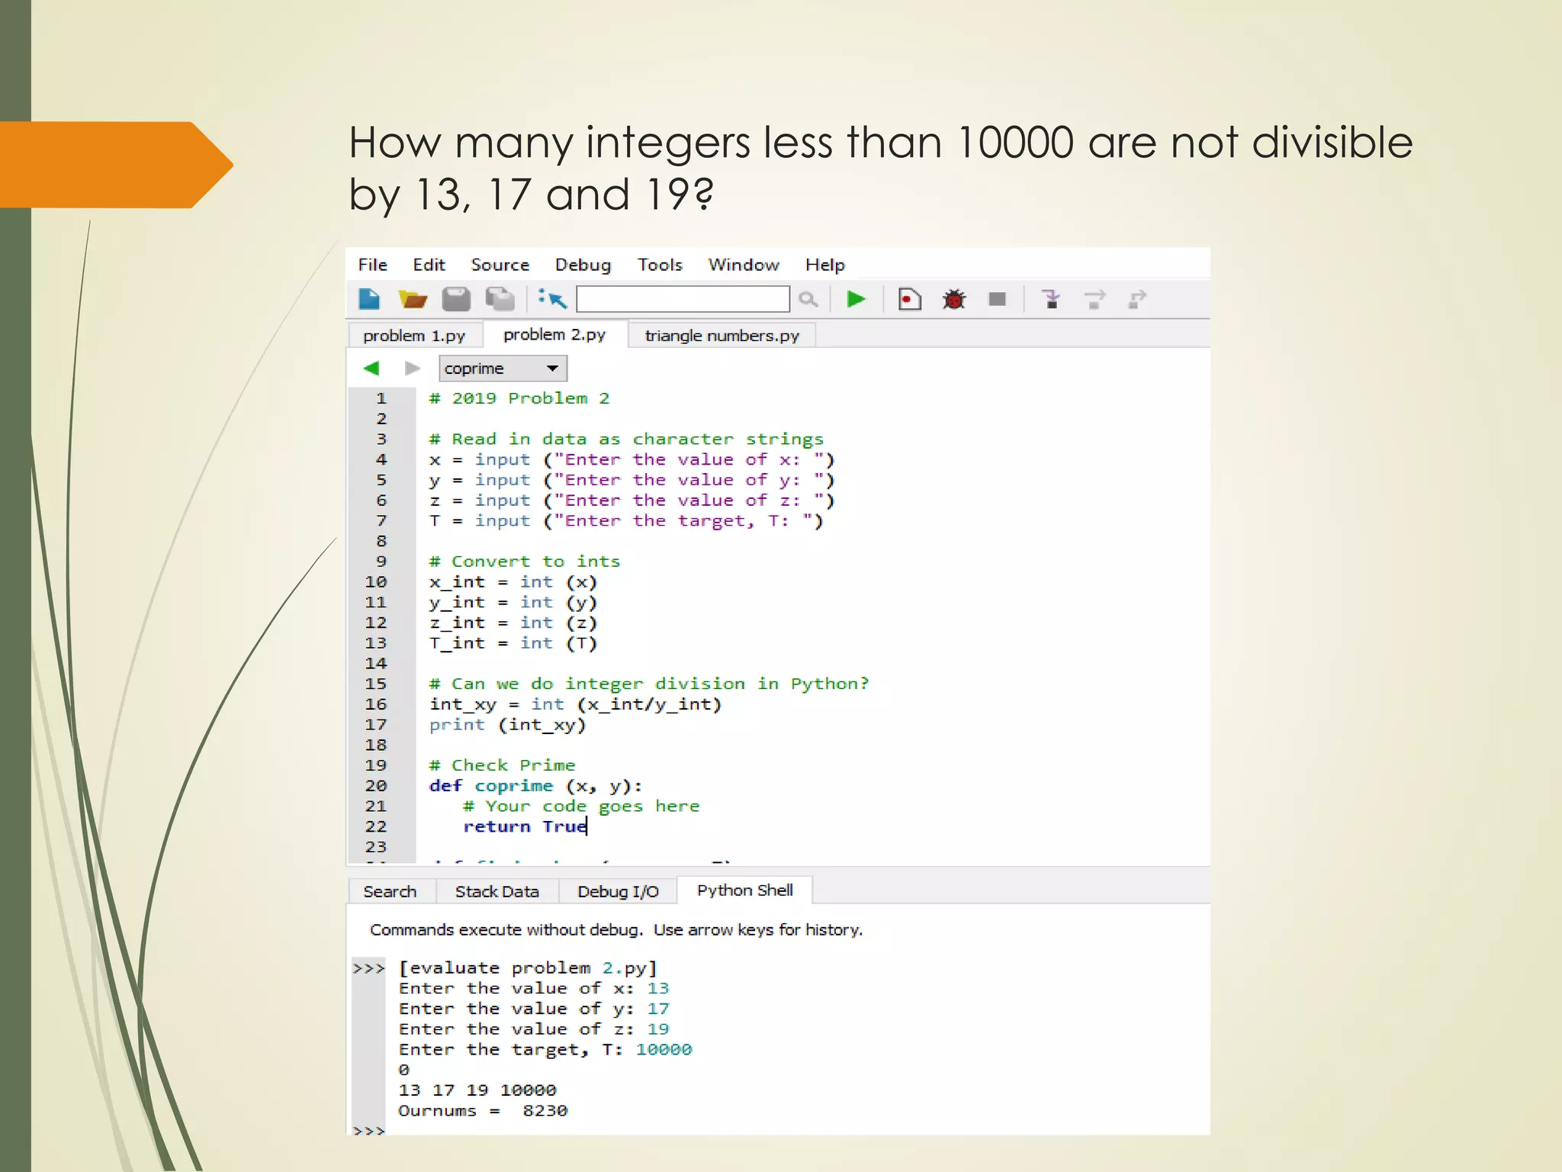Click '# Check Prime' comment
This screenshot has width=1562, height=1172.
[x=503, y=765]
